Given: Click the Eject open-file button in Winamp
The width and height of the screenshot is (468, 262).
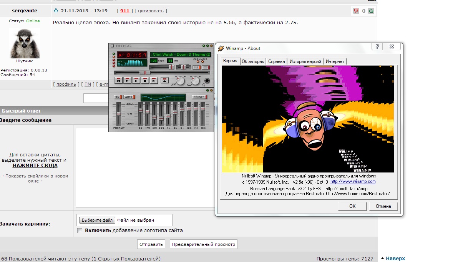Looking at the screenshot, I should (164, 80).
